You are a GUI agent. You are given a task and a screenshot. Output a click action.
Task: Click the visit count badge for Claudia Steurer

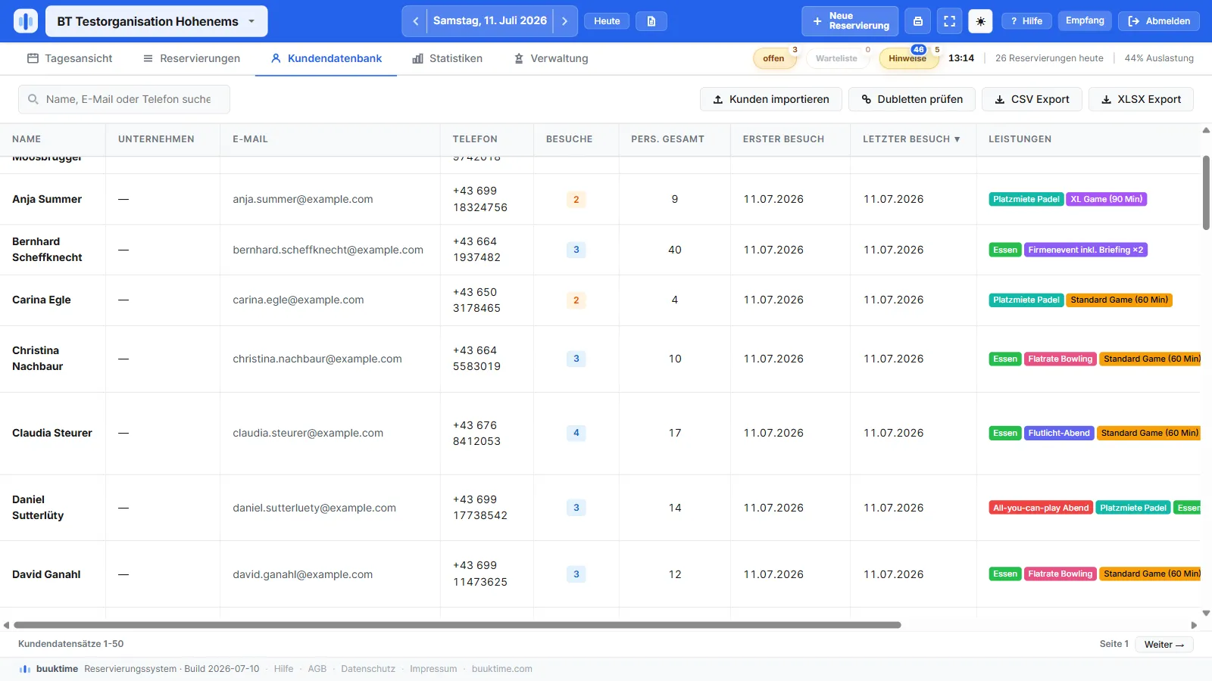coord(576,433)
